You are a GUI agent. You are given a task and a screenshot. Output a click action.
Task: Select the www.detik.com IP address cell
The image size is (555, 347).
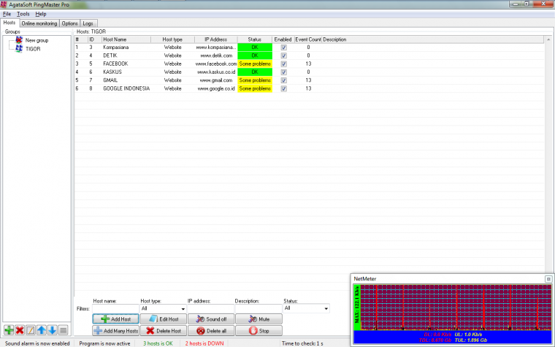pyautogui.click(x=216, y=56)
